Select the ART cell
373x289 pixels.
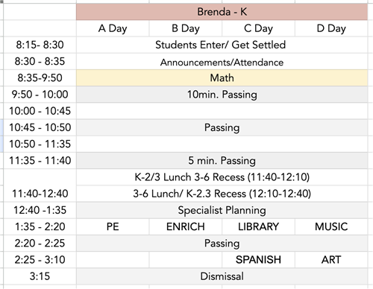tap(331, 260)
